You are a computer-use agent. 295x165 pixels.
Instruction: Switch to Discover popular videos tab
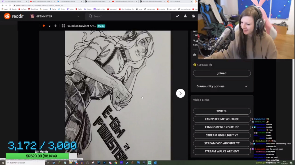[97, 2]
